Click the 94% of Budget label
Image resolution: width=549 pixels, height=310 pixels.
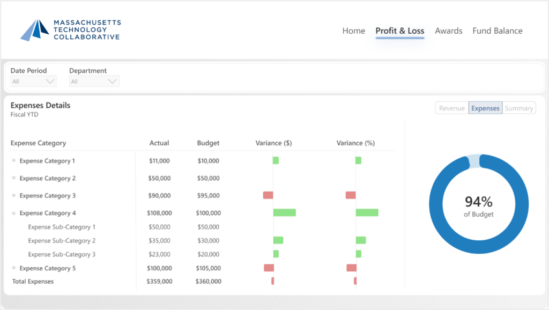tap(479, 206)
